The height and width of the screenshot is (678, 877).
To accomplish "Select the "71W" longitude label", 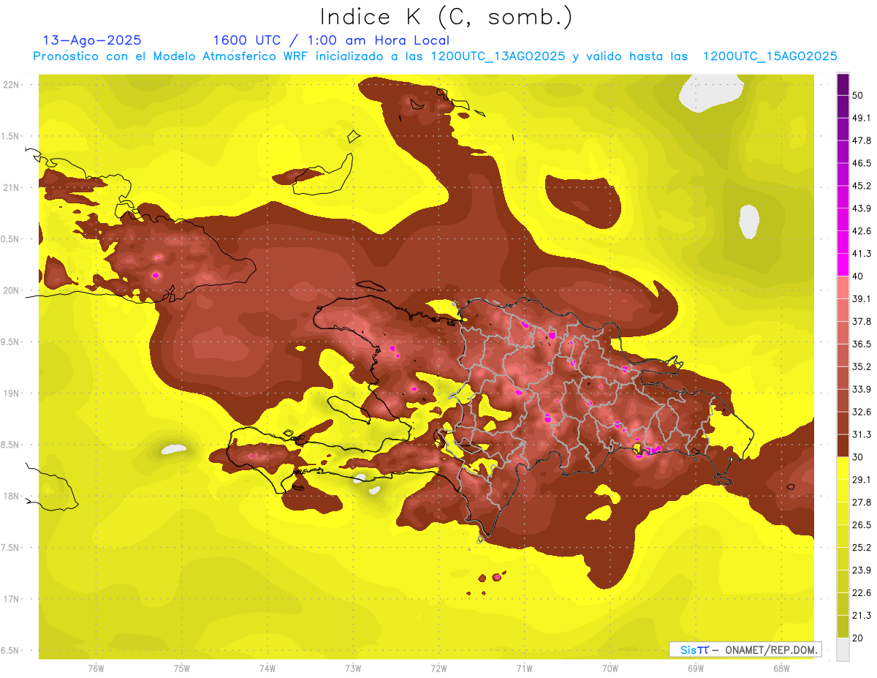I will tap(524, 668).
